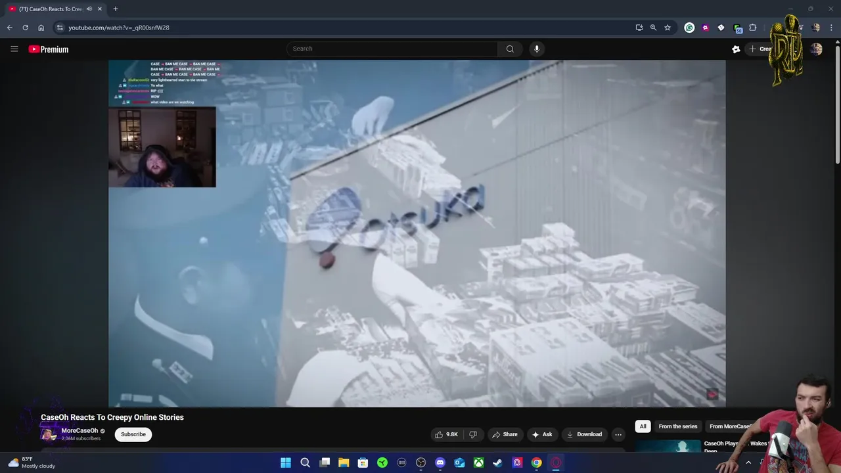Click the install app icon in address bar
841x473 pixels.
639,28
